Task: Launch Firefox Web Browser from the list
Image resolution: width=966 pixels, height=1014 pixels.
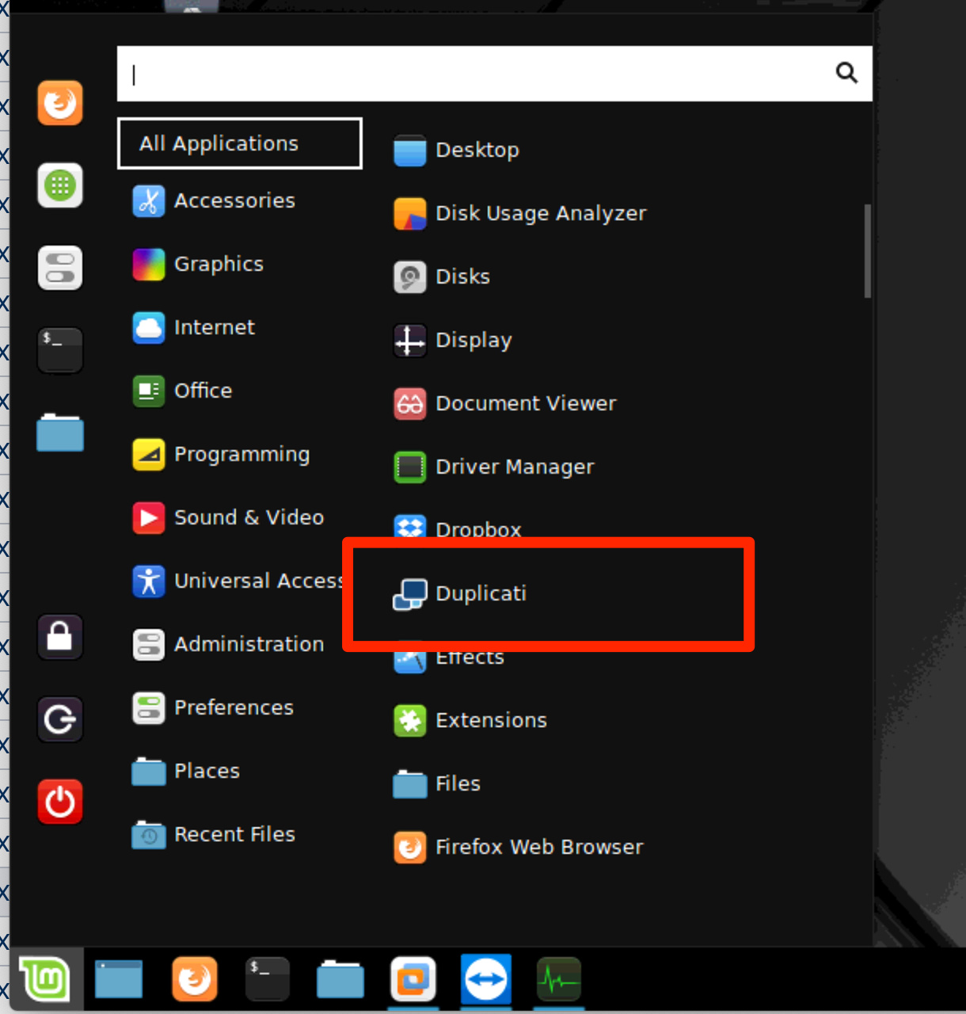Action: coord(519,847)
